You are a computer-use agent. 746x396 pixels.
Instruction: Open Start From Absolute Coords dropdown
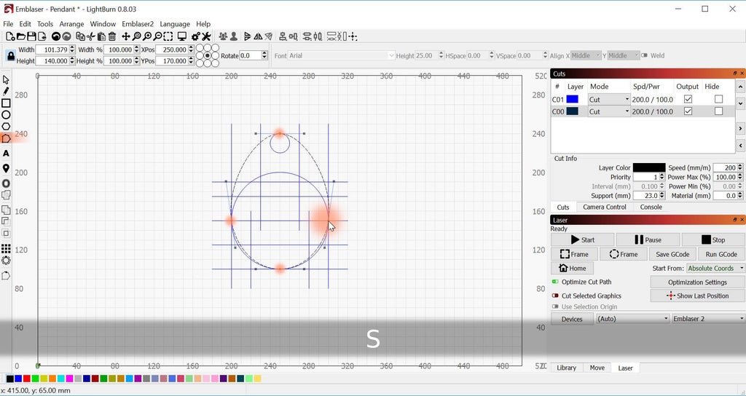[715, 268]
